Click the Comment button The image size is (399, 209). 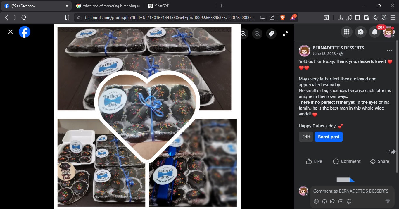[347, 161]
